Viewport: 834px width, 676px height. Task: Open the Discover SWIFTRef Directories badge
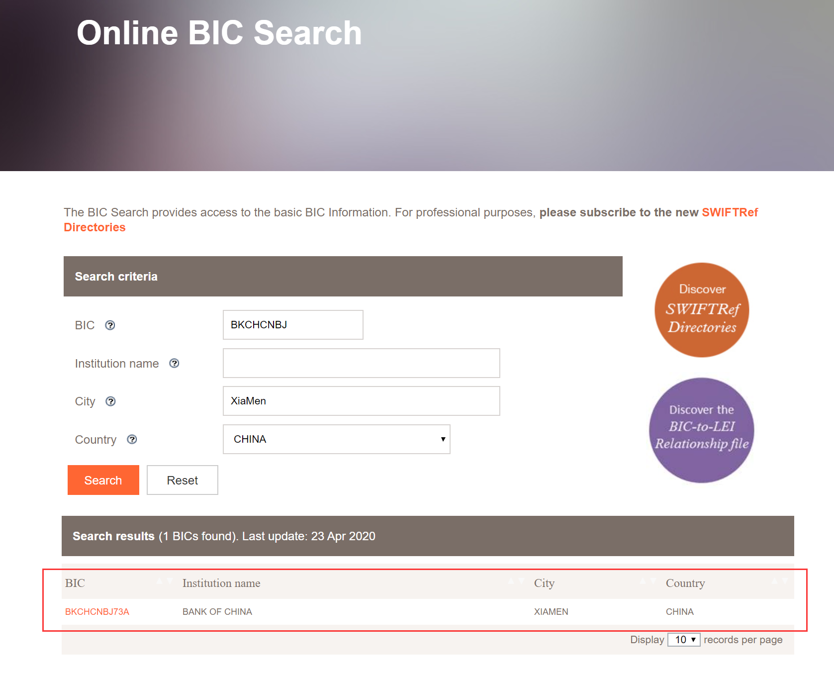coord(702,310)
